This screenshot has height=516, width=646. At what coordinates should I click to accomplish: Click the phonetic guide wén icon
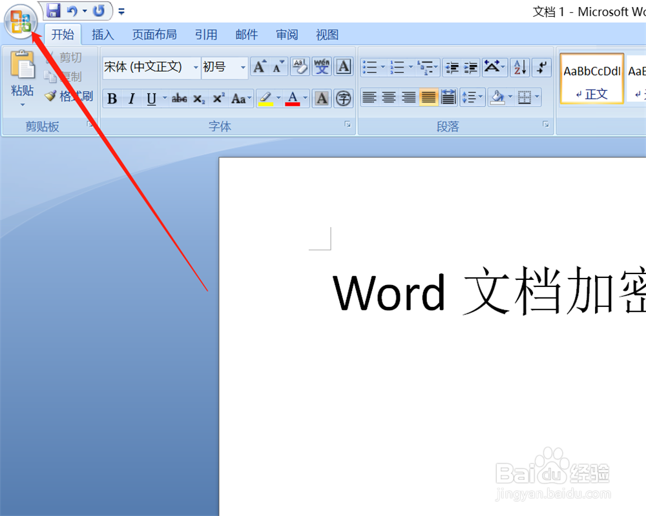pos(322,66)
